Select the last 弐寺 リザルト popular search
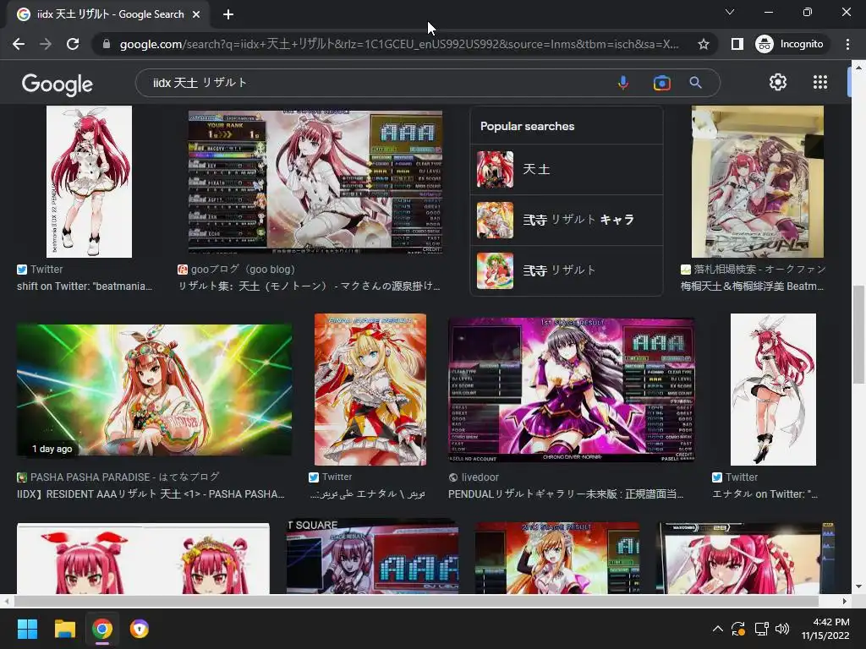Image resolution: width=866 pixels, height=649 pixels. tap(566, 271)
